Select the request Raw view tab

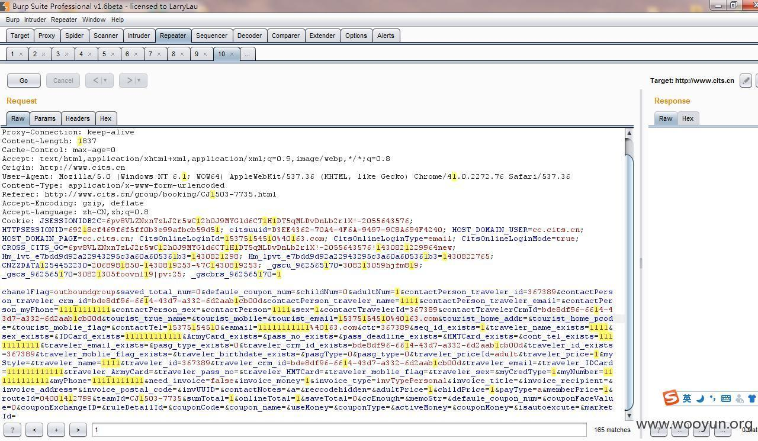click(18, 118)
